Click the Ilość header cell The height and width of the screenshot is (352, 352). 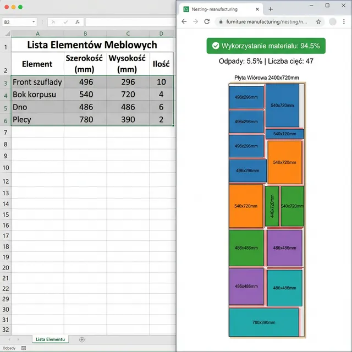pyautogui.click(x=161, y=64)
